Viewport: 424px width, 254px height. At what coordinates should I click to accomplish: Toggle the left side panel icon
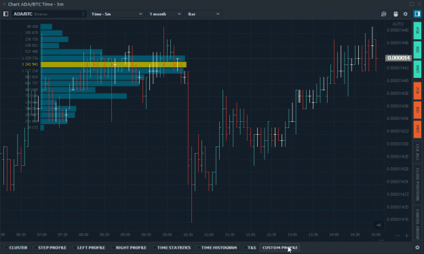[5, 14]
